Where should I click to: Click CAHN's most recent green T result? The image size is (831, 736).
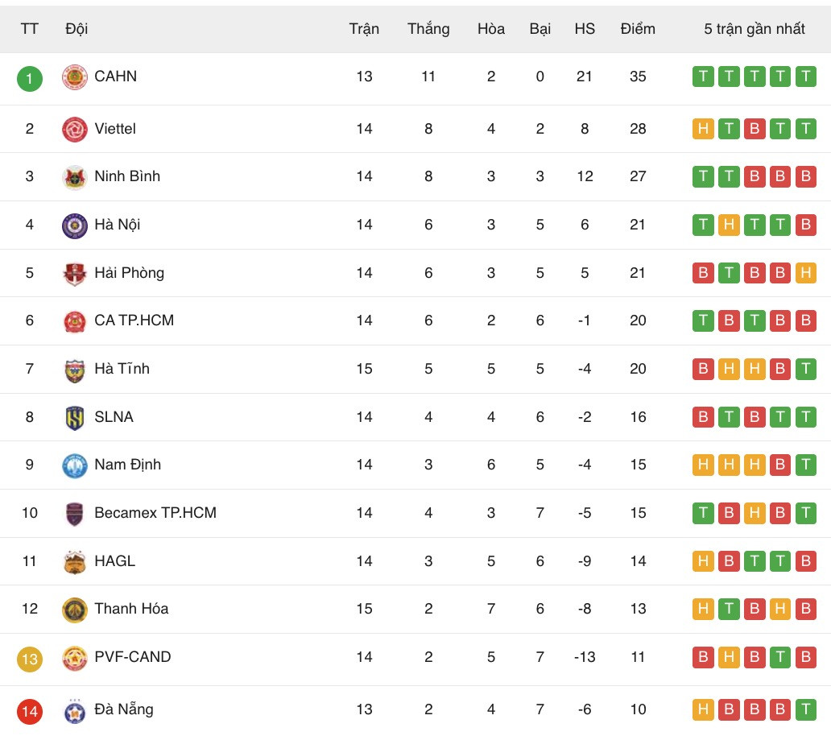point(805,77)
